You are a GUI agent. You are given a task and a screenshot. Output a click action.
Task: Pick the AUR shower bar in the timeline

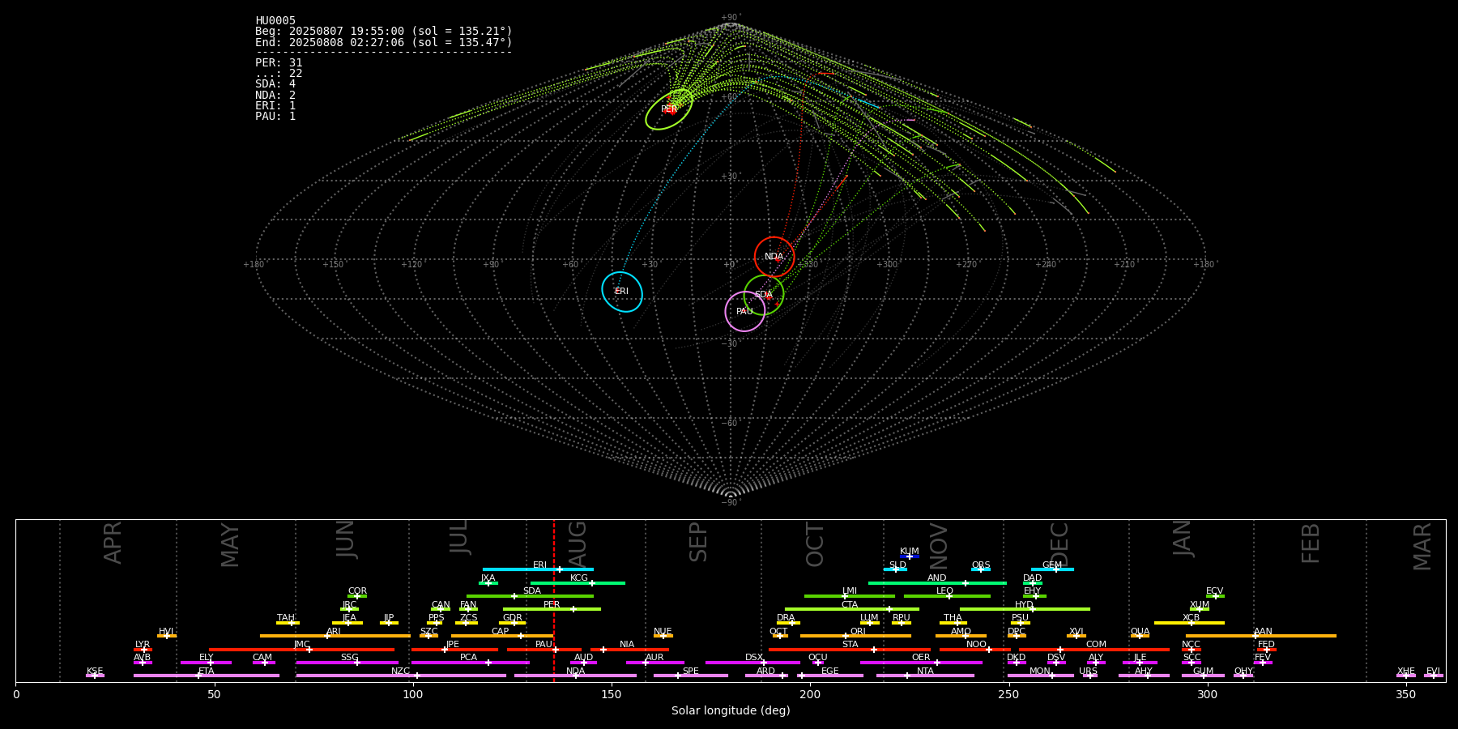tap(655, 663)
